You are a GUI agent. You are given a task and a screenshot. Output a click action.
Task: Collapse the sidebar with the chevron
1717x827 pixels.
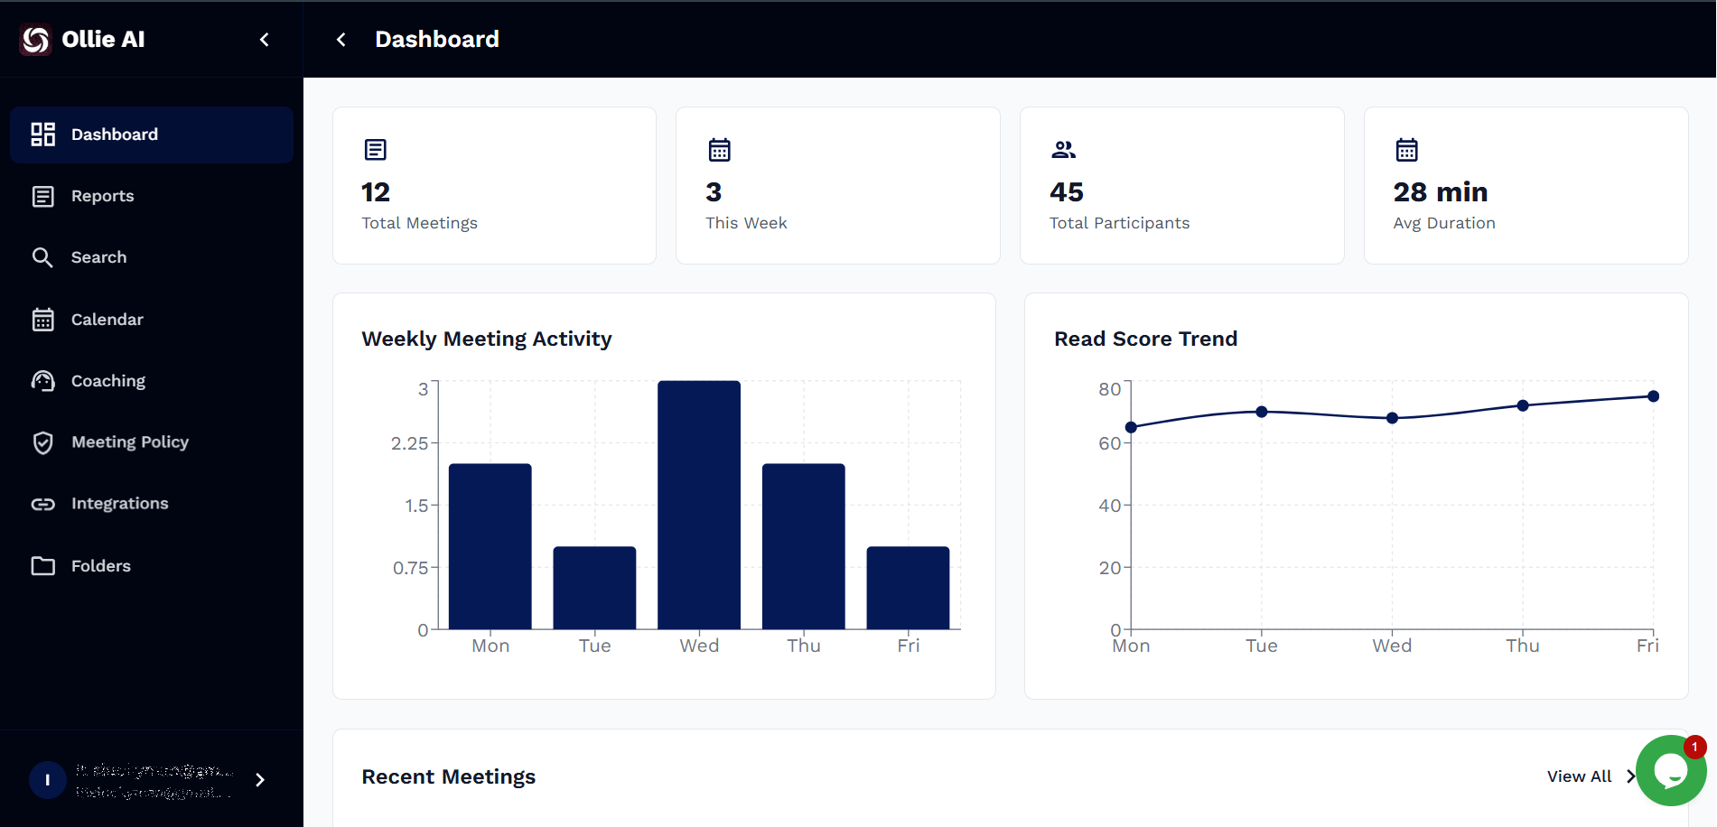pyautogui.click(x=265, y=40)
